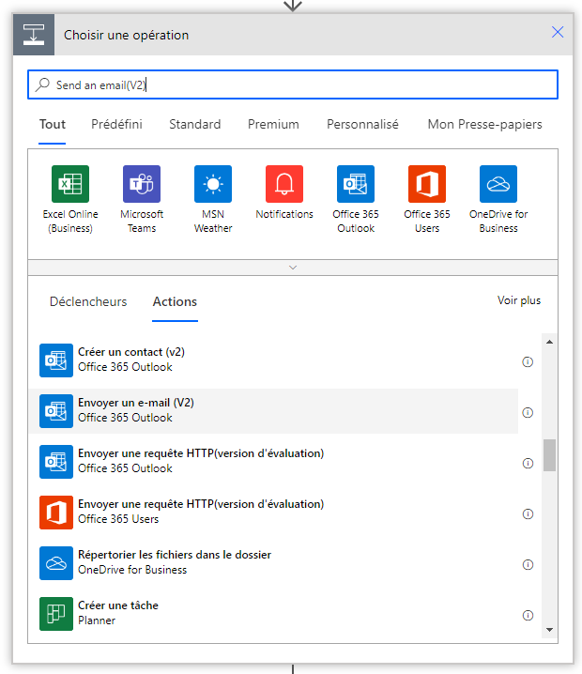Image resolution: width=582 pixels, height=674 pixels.
Task: Switch to the Prédéfini tab
Action: click(116, 124)
